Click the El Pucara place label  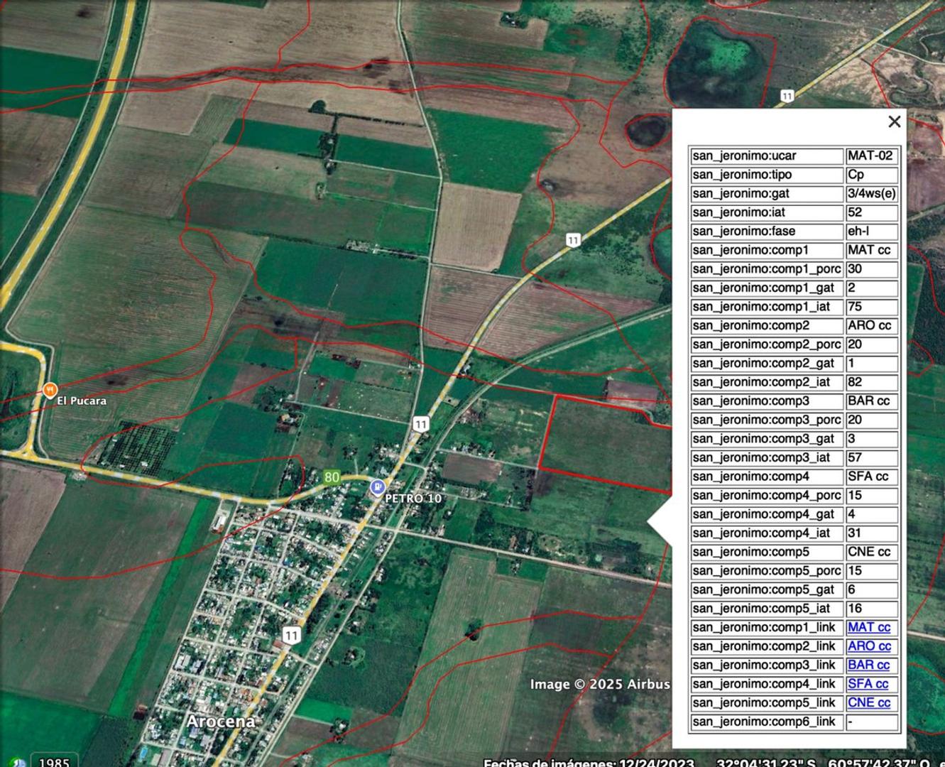tap(82, 401)
